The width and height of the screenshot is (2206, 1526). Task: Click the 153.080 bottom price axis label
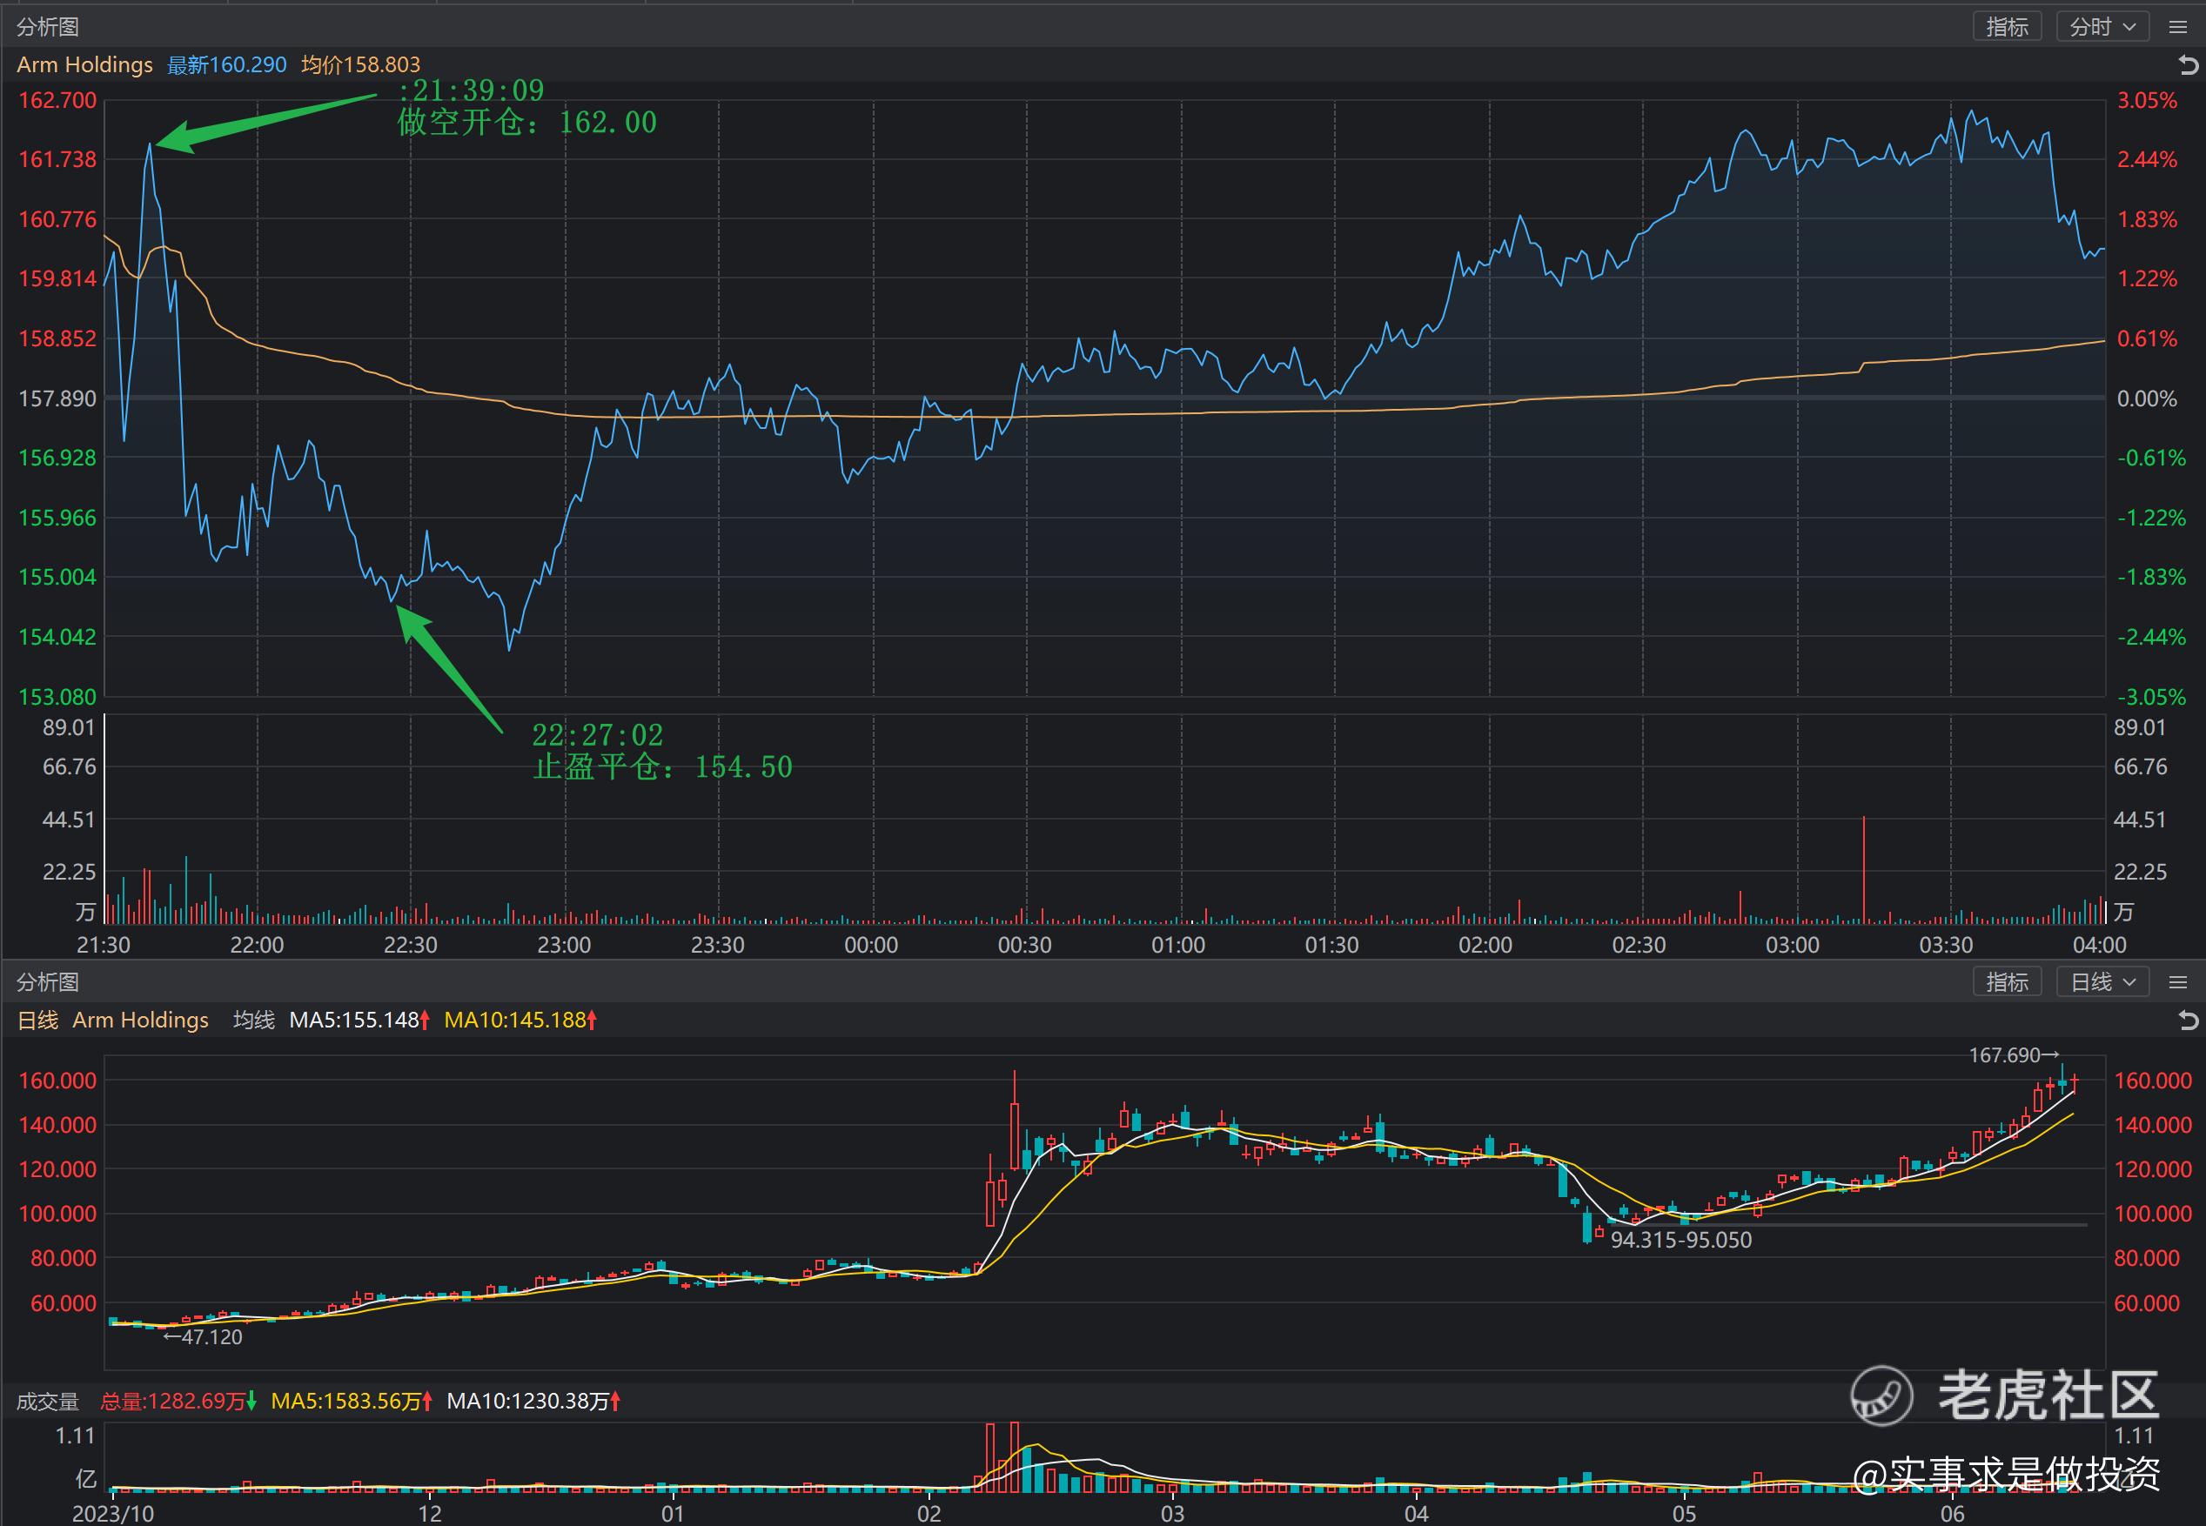[57, 697]
